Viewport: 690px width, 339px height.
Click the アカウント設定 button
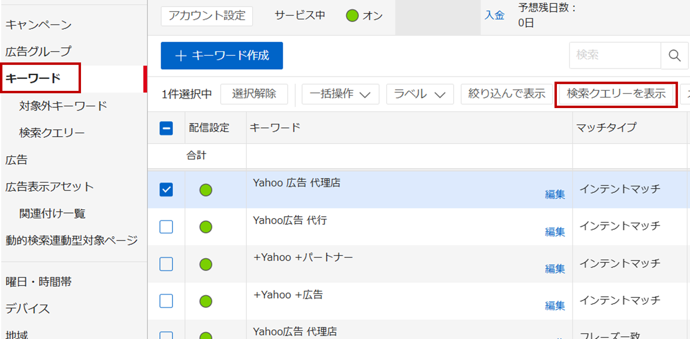tap(207, 16)
